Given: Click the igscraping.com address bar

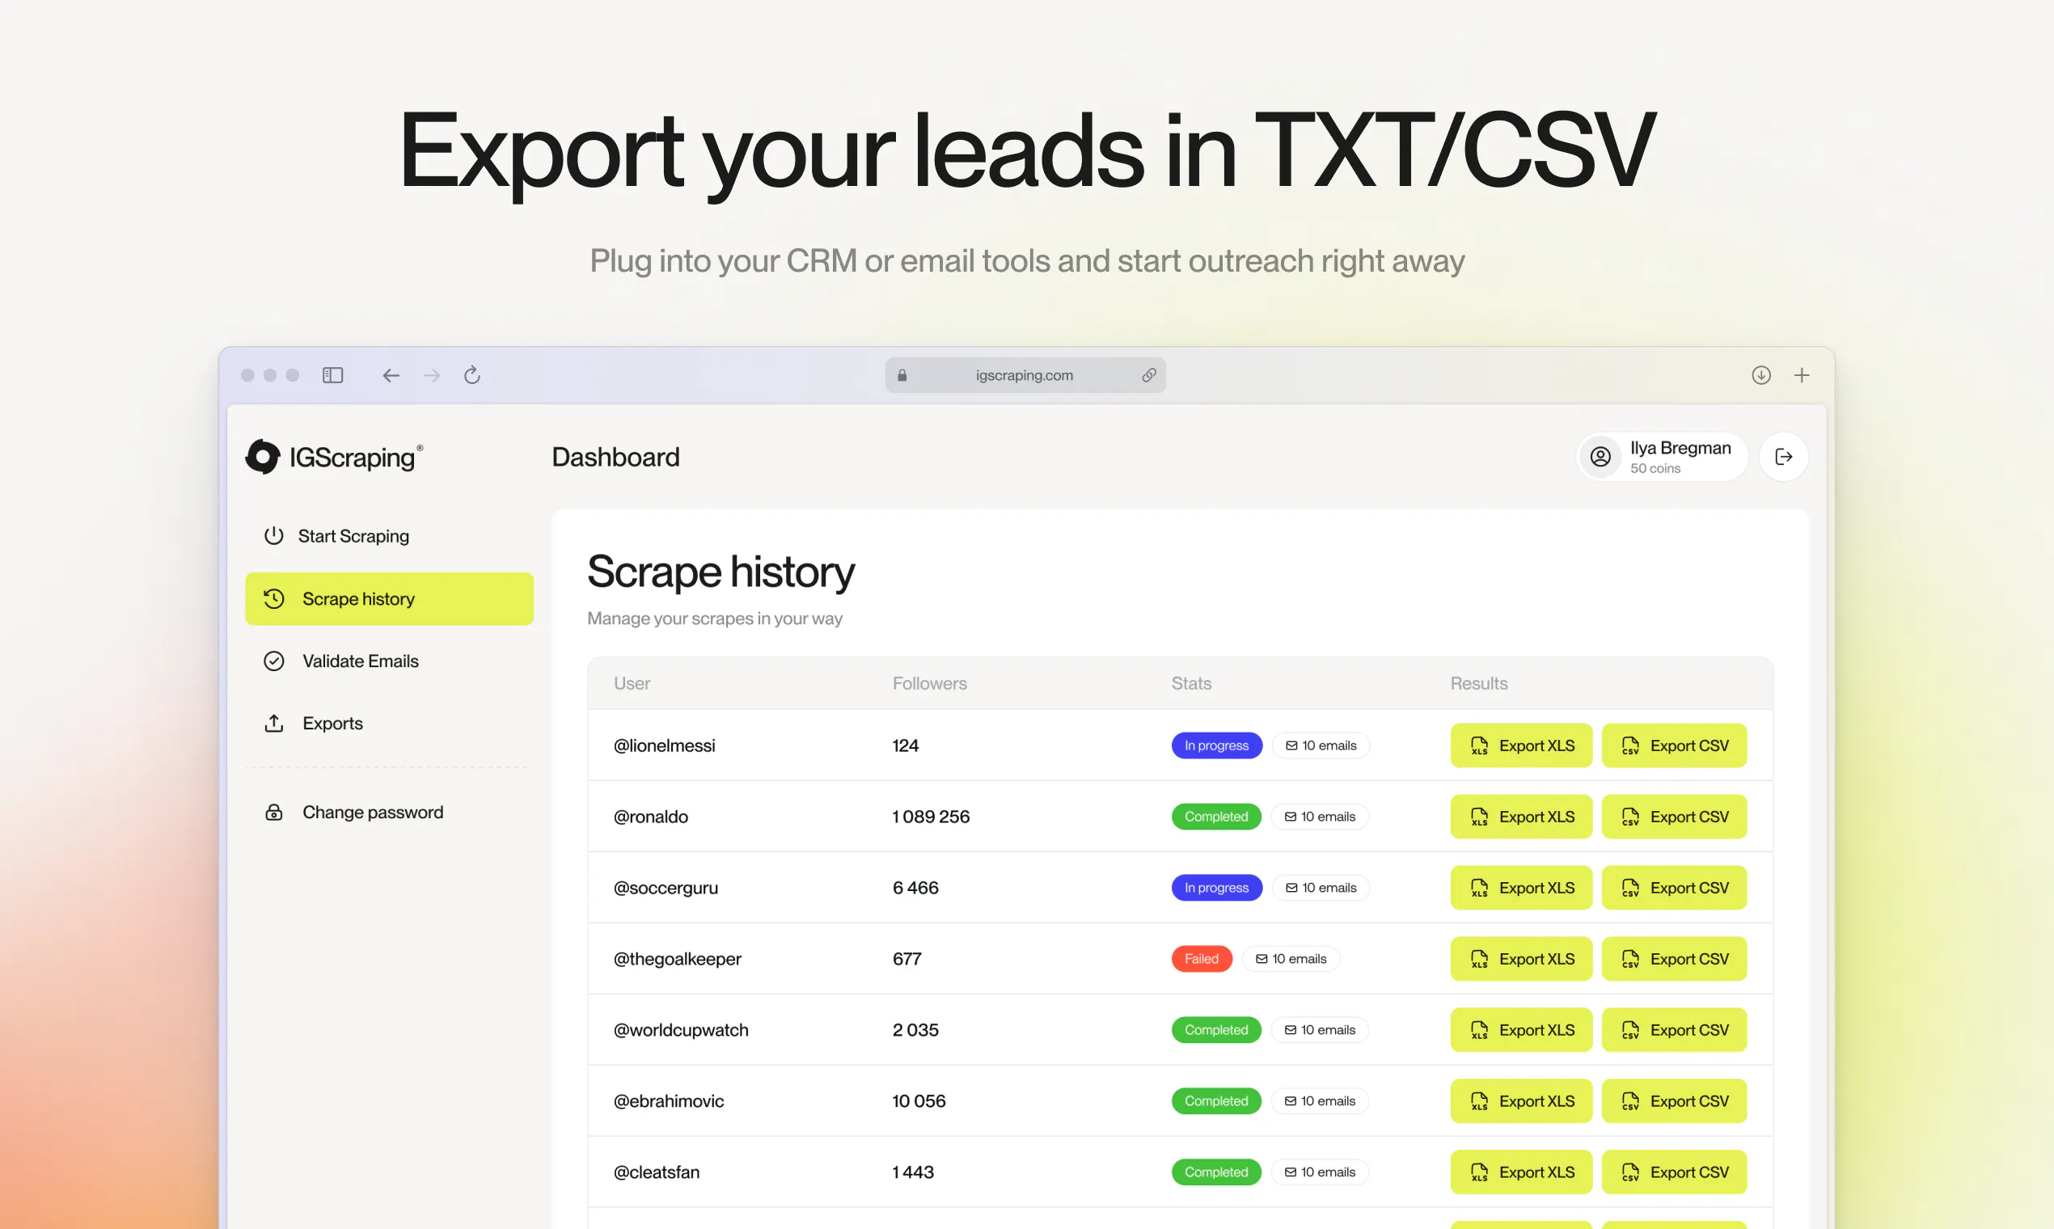Looking at the screenshot, I should click(1025, 375).
